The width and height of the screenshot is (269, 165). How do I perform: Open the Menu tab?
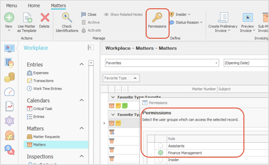pos(11,6)
